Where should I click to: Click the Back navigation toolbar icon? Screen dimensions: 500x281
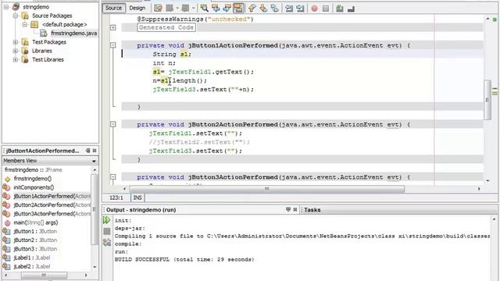170,9
